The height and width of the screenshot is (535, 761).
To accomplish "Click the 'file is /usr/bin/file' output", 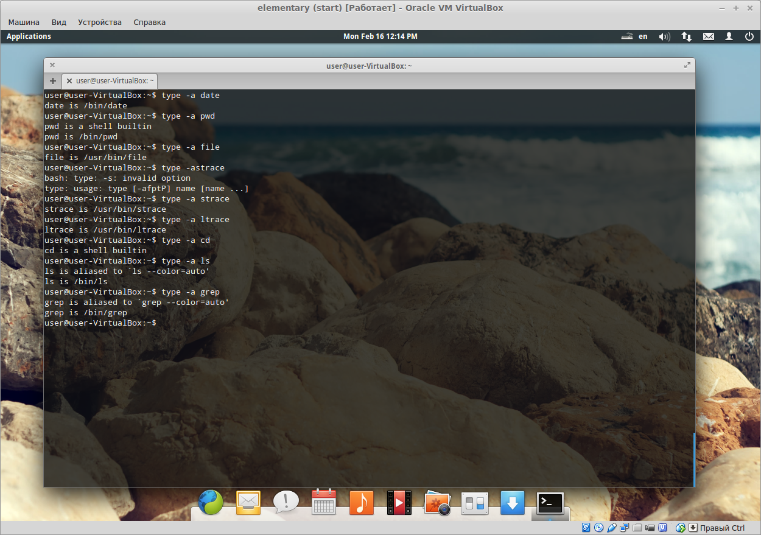I will point(96,158).
